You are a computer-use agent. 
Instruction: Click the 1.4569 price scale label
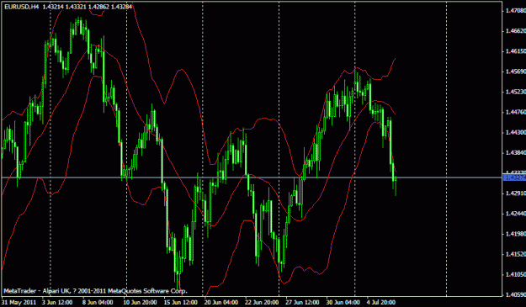[x=515, y=71]
